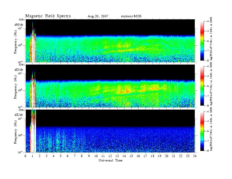The width and height of the screenshot is (232, 179).
Task: Click hour 1 on the time axis
Action: (x=33, y=156)
